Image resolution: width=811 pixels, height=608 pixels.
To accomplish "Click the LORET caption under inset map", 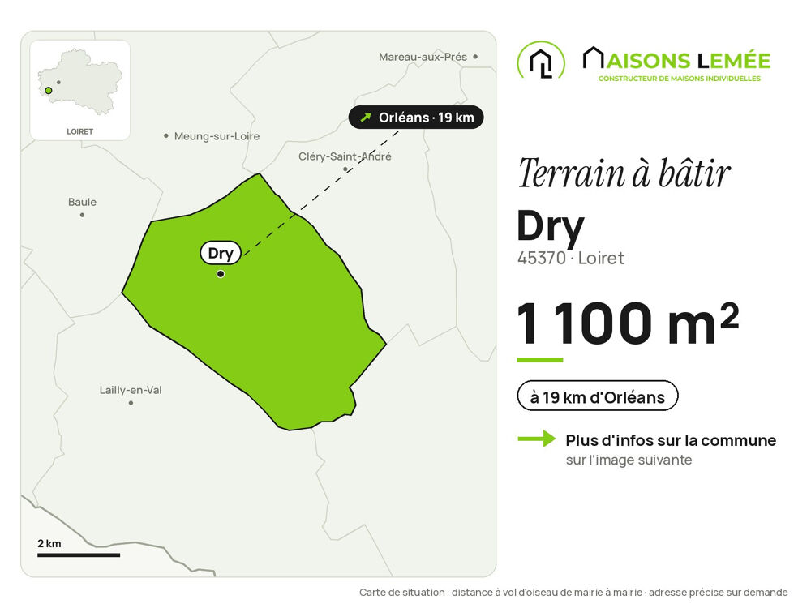I will pos(79,131).
